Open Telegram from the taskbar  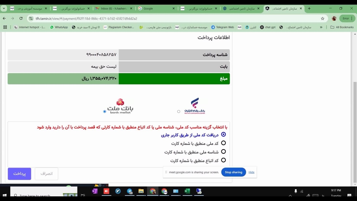coord(130,191)
